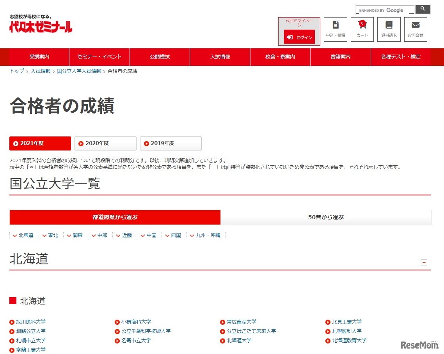Image resolution: width=444 pixels, height=354 pixels.
Task: Open the 入試情報 menu
Action: pyautogui.click(x=220, y=57)
